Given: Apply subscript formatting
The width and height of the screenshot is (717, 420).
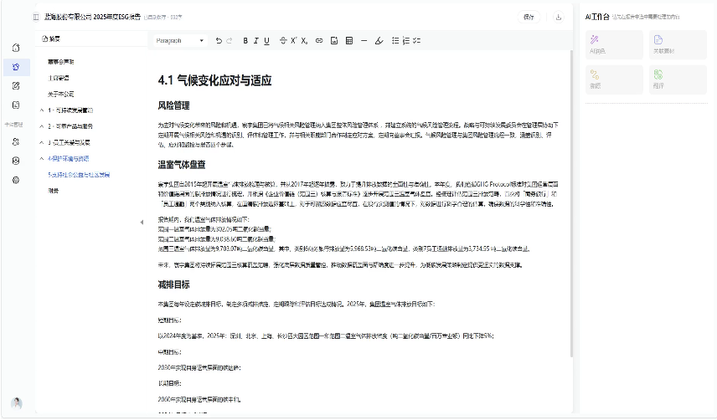Looking at the screenshot, I should click(304, 41).
